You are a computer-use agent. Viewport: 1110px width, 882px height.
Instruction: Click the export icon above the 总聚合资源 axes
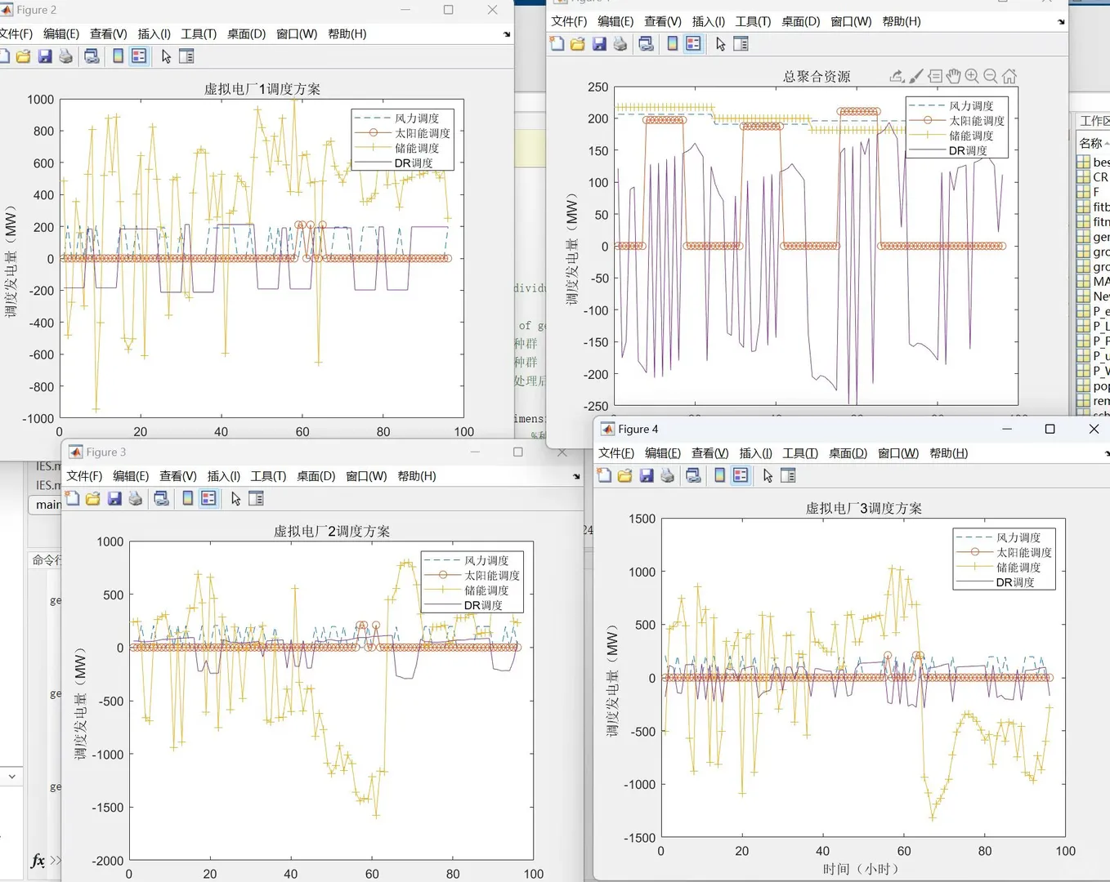pos(897,76)
